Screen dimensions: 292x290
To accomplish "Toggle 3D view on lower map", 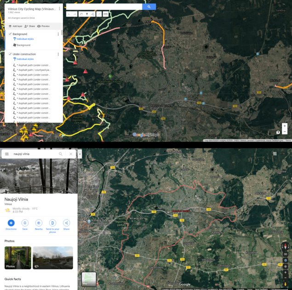I will [x=285, y=254].
